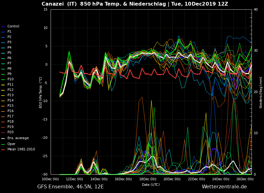The image size is (264, 193).
Task: Click the '26Dec 00z' date tick label
Action: (x=245, y=179)
